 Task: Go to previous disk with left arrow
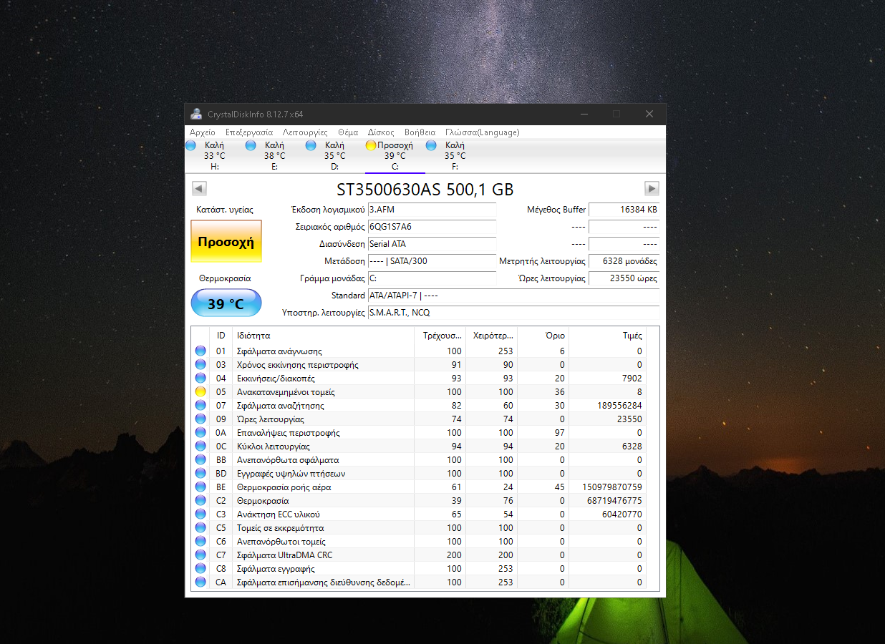pos(200,188)
